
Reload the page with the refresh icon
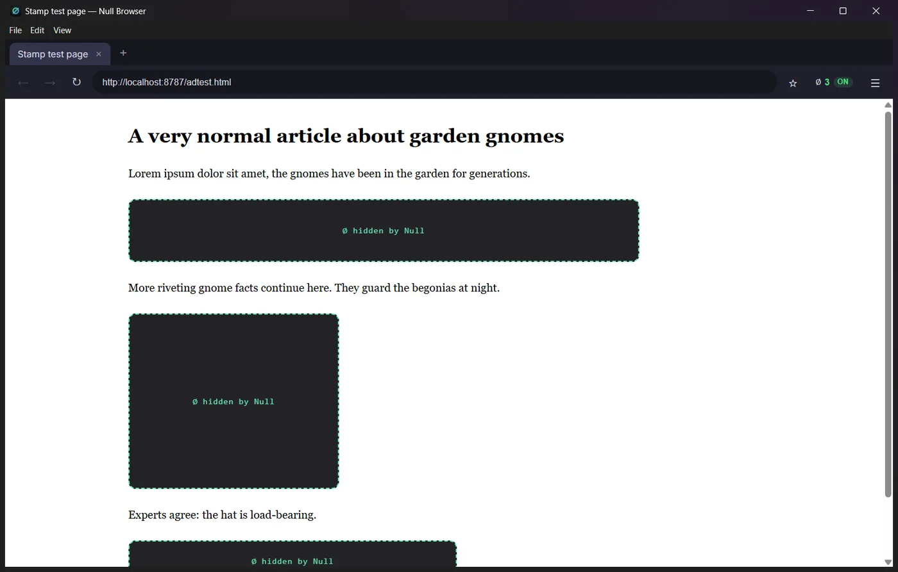click(76, 82)
